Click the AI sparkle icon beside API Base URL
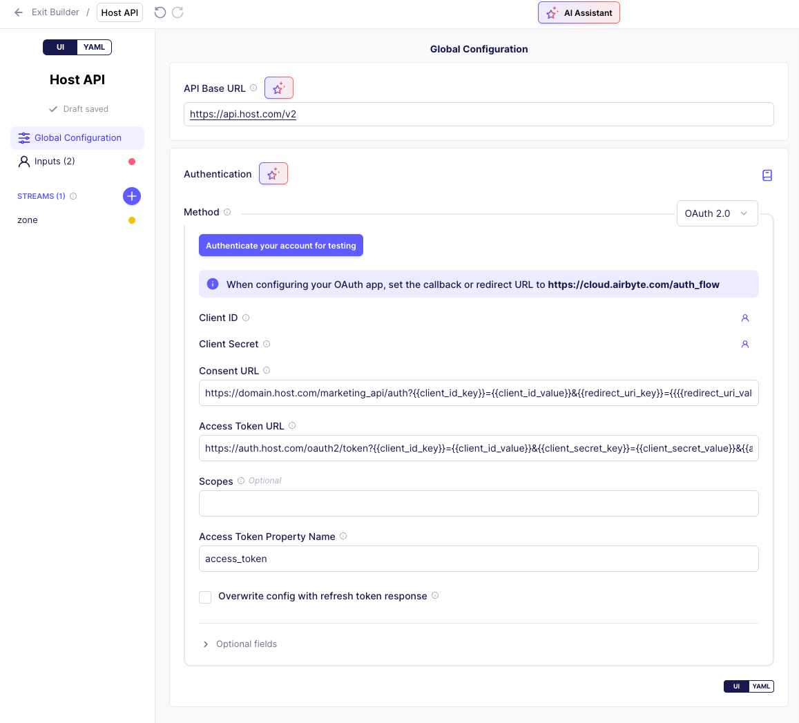799x723 pixels. point(278,88)
